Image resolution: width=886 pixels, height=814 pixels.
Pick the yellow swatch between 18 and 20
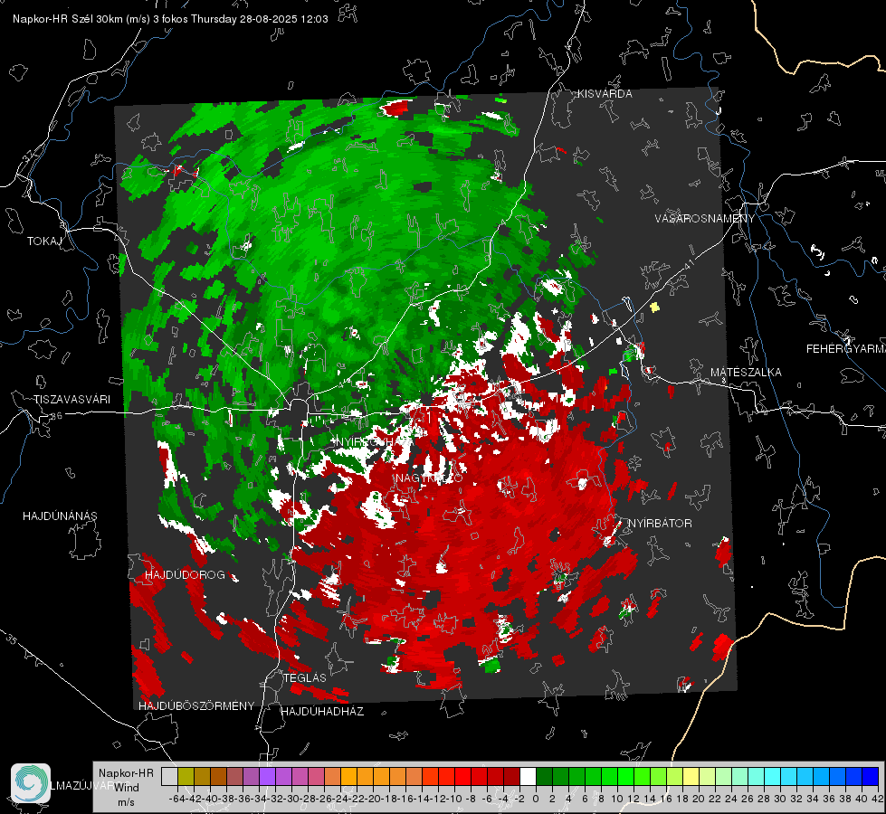click(691, 777)
